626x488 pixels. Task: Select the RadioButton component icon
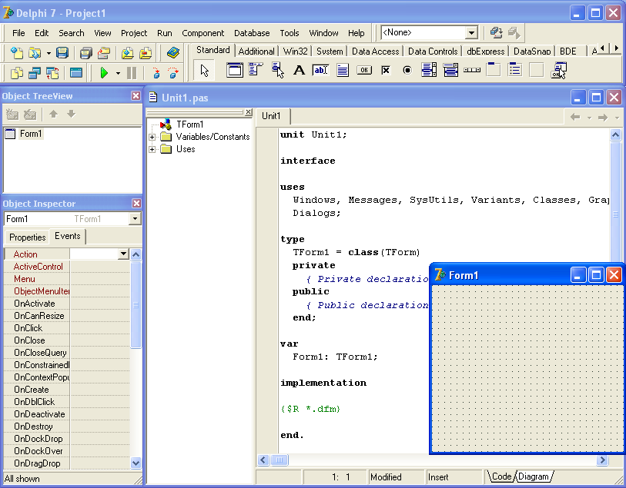pyautogui.click(x=407, y=71)
